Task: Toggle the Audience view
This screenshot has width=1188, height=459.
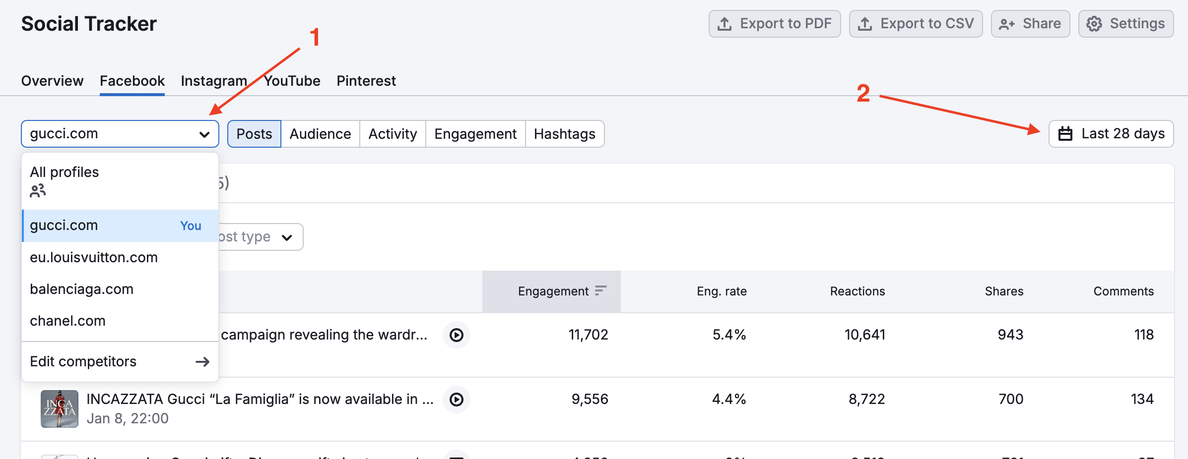Action: 320,133
